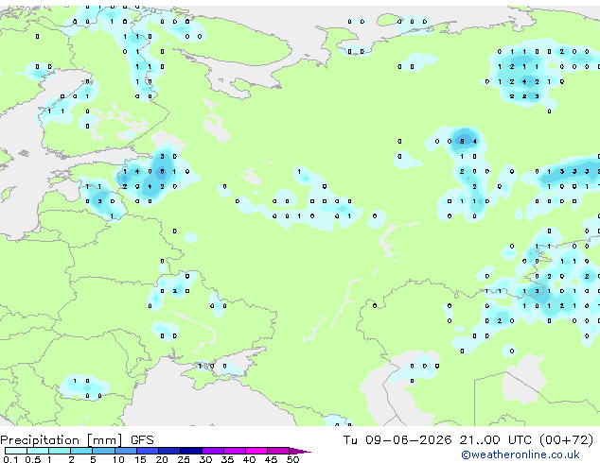Select the 25–30 mm dark blue swatch
The height and width of the screenshot is (463, 600).
pos(191,451)
